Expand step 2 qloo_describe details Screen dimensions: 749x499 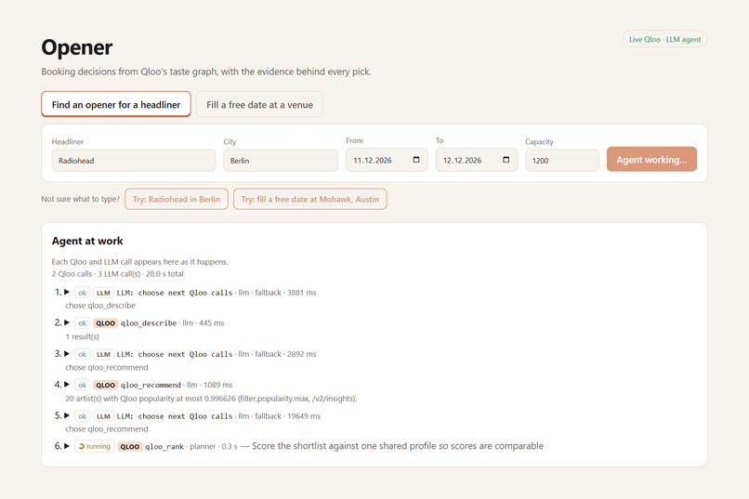tap(67, 322)
